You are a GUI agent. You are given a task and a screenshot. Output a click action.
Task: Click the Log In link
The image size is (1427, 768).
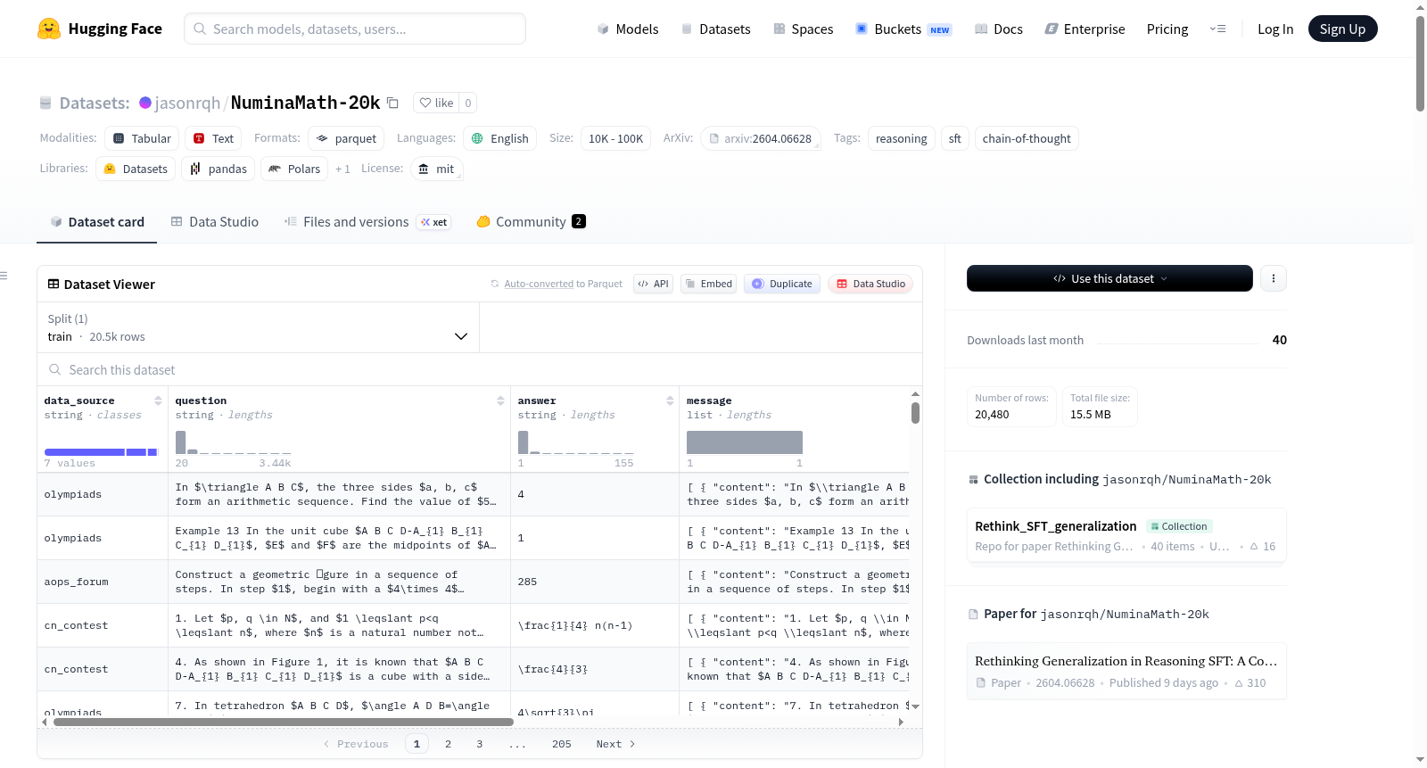[x=1275, y=29]
